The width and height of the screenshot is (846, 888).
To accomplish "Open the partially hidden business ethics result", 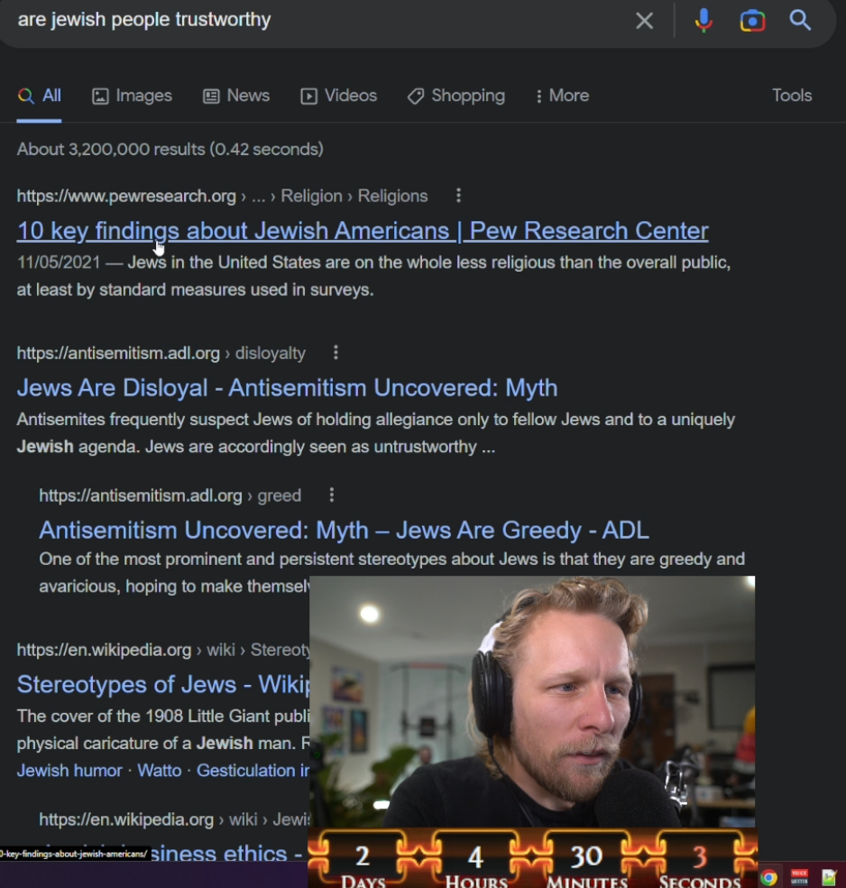I will click(x=228, y=854).
